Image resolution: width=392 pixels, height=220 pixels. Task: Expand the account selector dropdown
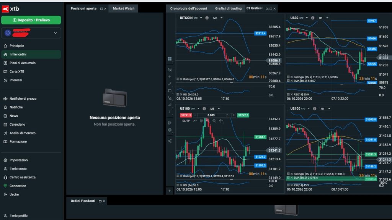pos(56,33)
